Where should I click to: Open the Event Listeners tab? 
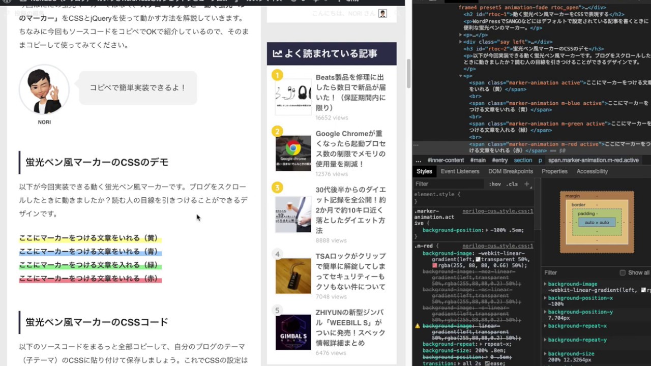coord(460,171)
